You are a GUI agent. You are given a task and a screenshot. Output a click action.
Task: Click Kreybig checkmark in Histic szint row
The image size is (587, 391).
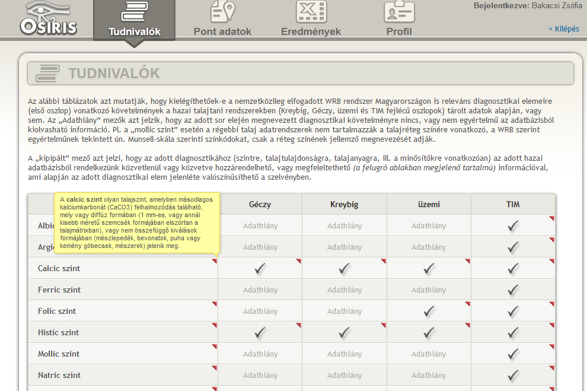(x=344, y=332)
